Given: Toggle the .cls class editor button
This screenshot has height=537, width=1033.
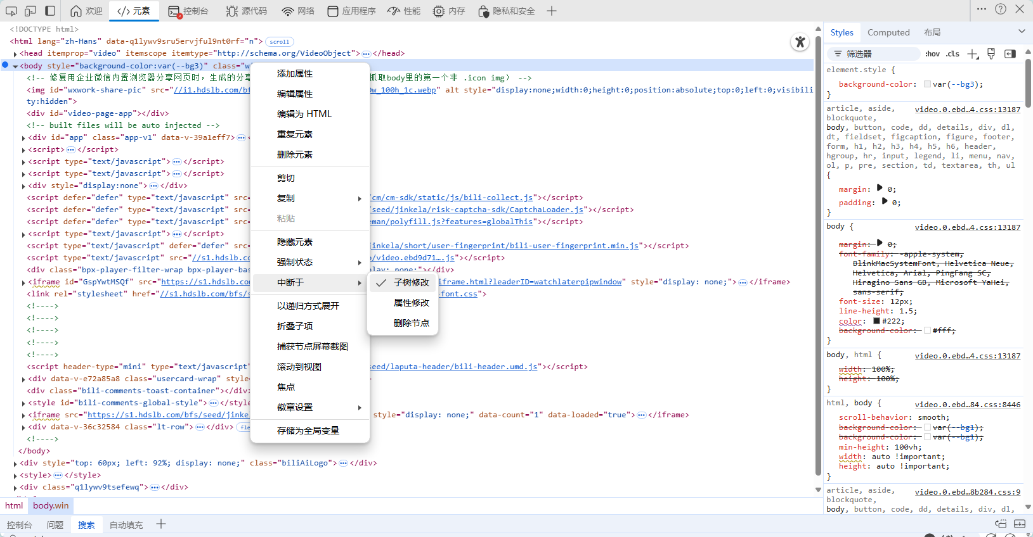Looking at the screenshot, I should [x=952, y=54].
